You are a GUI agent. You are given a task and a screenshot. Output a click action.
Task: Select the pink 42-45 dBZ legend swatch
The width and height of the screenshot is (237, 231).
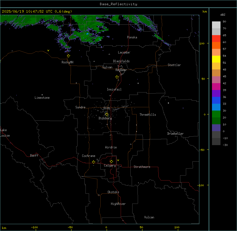coord(216,80)
